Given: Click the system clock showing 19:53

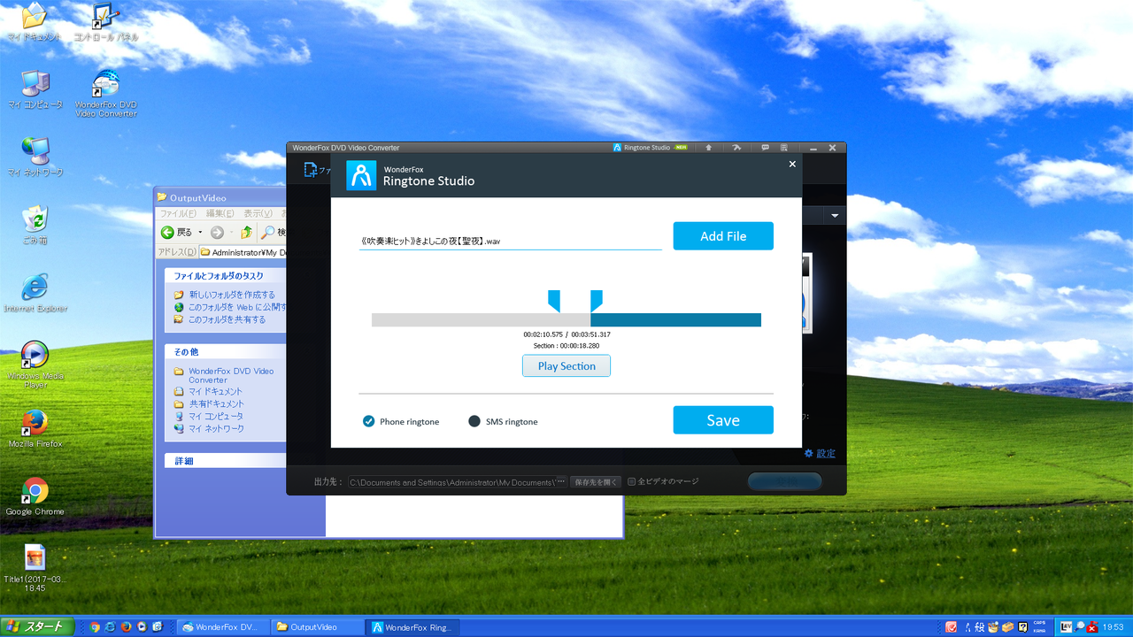Looking at the screenshot, I should 1113,627.
